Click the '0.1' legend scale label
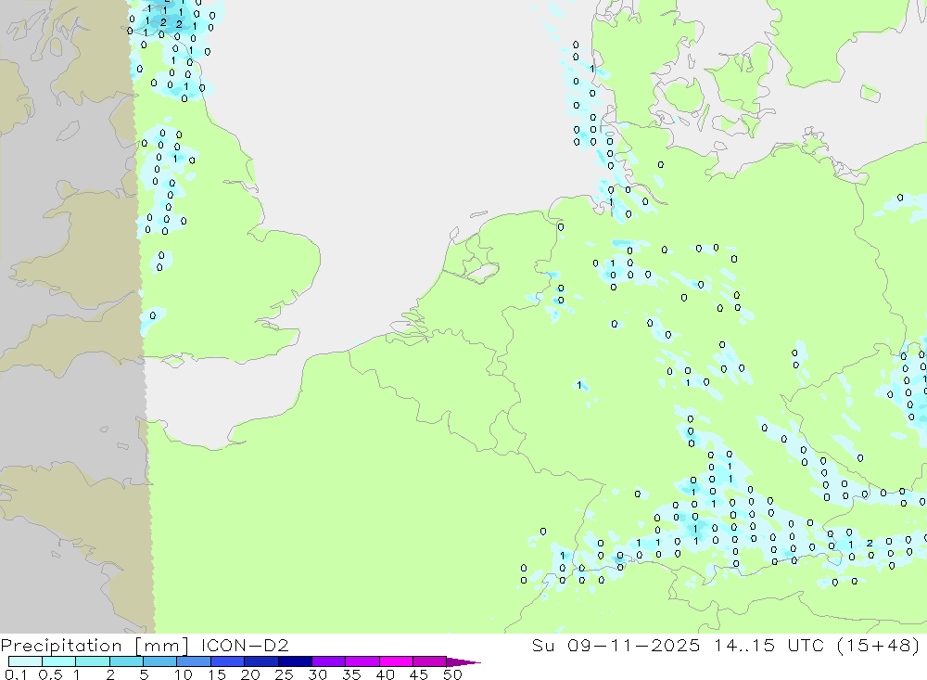Screen dimensions: 927x680 coord(16,674)
